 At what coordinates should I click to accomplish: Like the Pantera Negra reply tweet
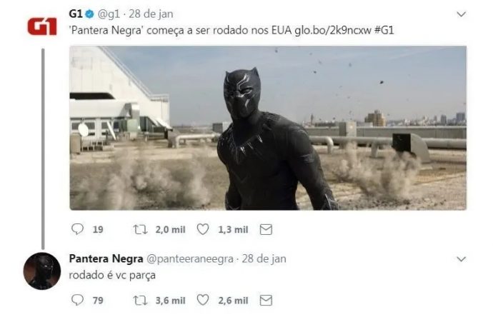click(x=203, y=300)
